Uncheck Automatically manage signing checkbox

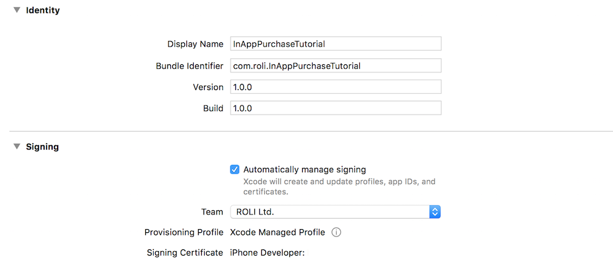235,170
